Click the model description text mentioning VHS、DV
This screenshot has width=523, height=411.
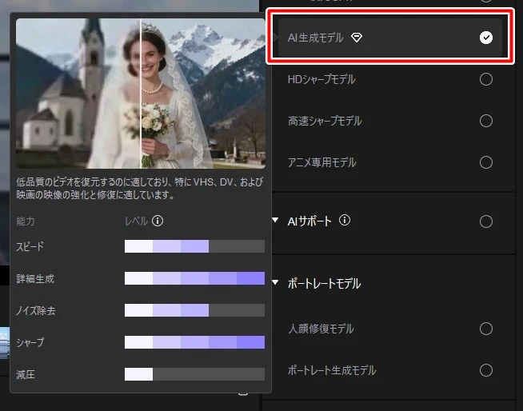[140, 188]
